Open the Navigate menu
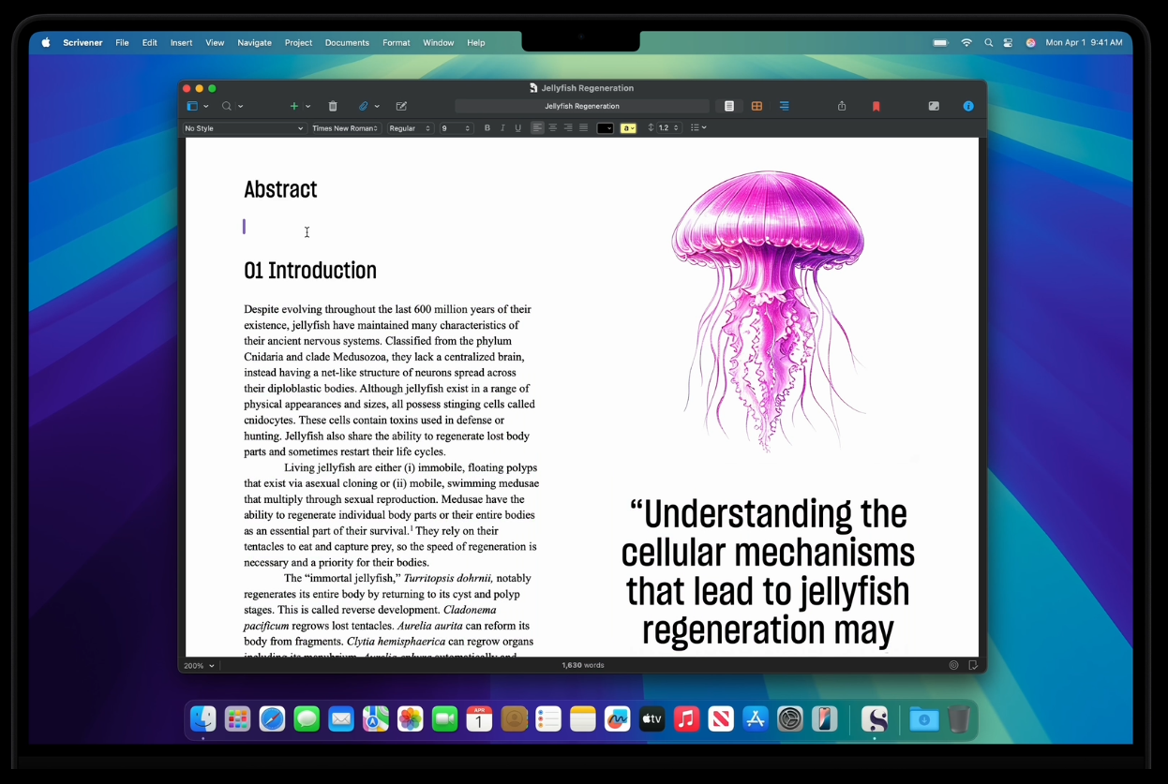Viewport: 1168px width, 784px height. pyautogui.click(x=254, y=42)
